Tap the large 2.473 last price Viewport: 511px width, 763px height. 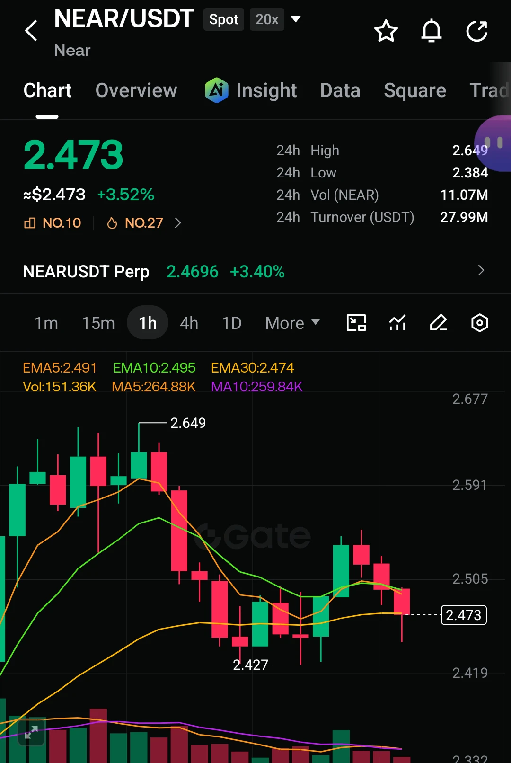(73, 155)
